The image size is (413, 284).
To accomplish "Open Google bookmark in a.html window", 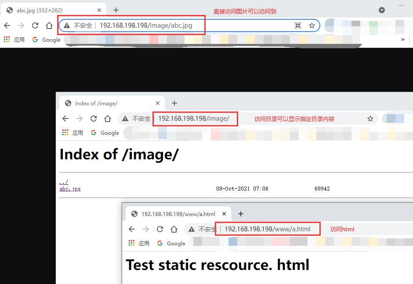I will [171, 243].
